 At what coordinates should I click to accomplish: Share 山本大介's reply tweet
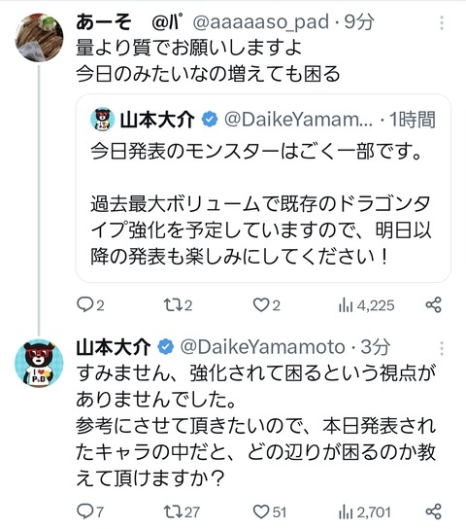[433, 511]
